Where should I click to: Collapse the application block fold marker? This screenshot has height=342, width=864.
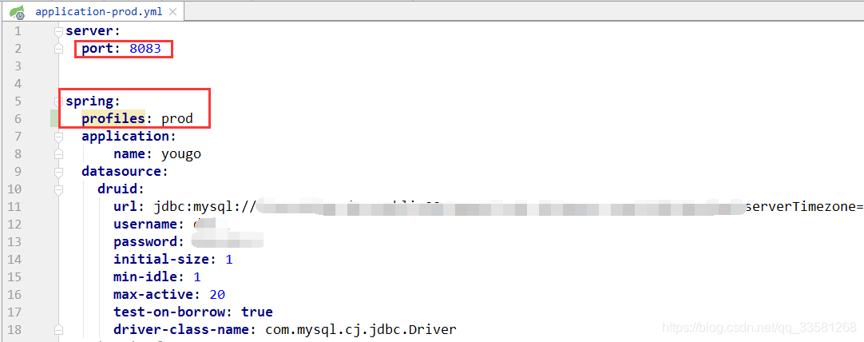point(58,137)
